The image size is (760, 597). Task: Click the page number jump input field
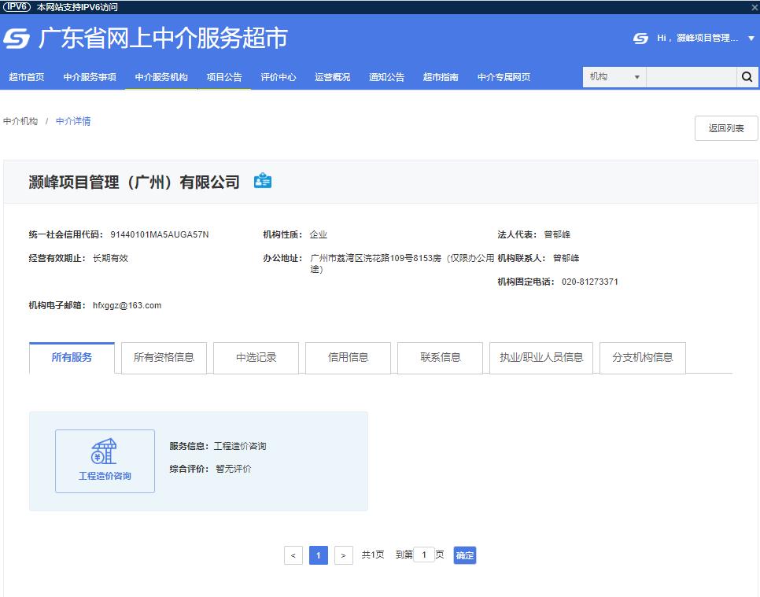tap(424, 555)
